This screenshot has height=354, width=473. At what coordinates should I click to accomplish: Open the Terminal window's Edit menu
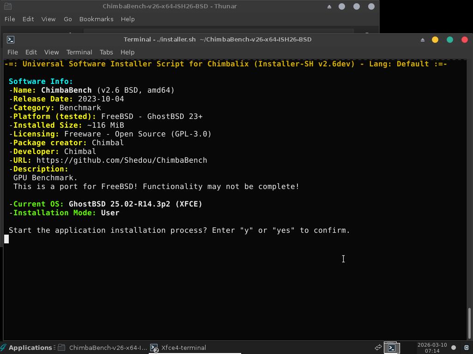click(31, 53)
